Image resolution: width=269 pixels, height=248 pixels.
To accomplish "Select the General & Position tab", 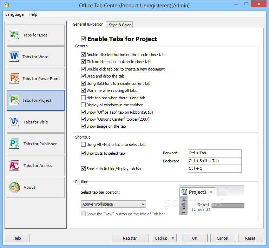I will [88, 24].
